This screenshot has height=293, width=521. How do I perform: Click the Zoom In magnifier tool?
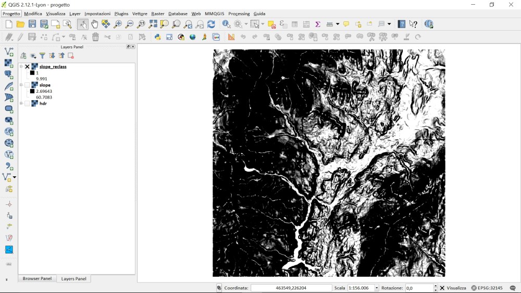point(118,24)
